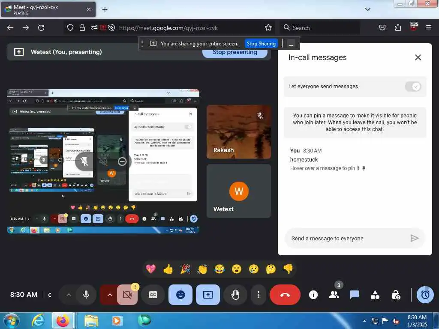Click the Firefox Search box
Screen dimensions: 439x329
coord(320,28)
